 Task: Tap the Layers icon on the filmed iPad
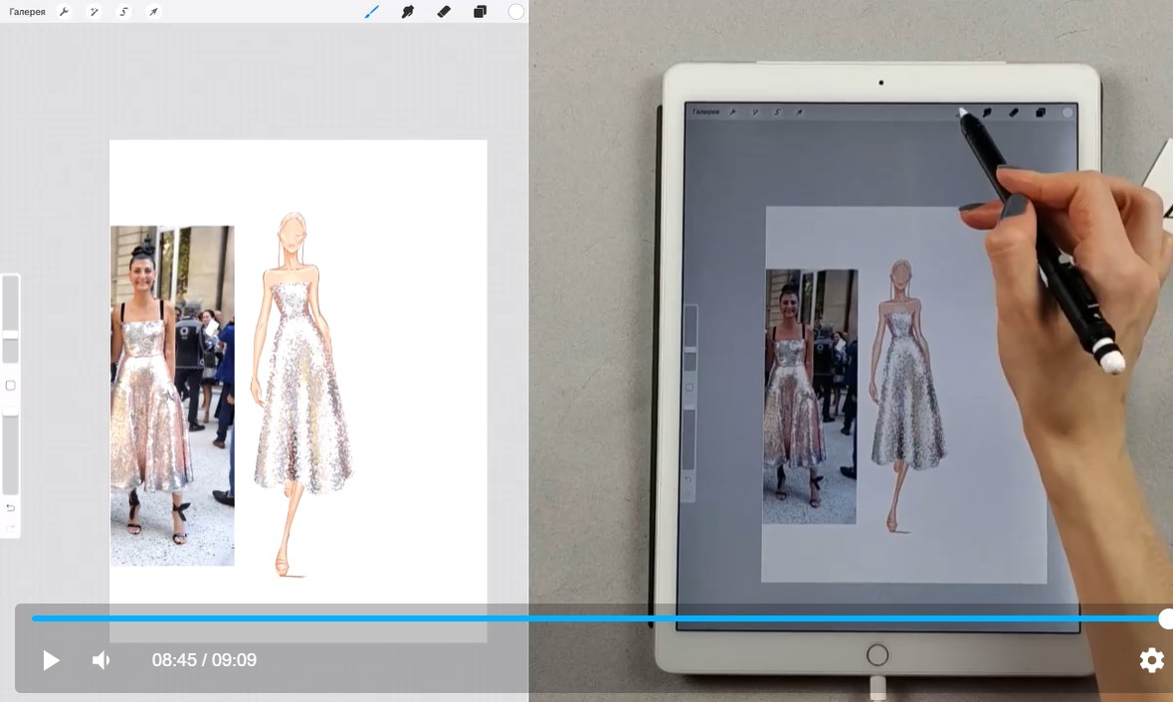[x=1041, y=113]
